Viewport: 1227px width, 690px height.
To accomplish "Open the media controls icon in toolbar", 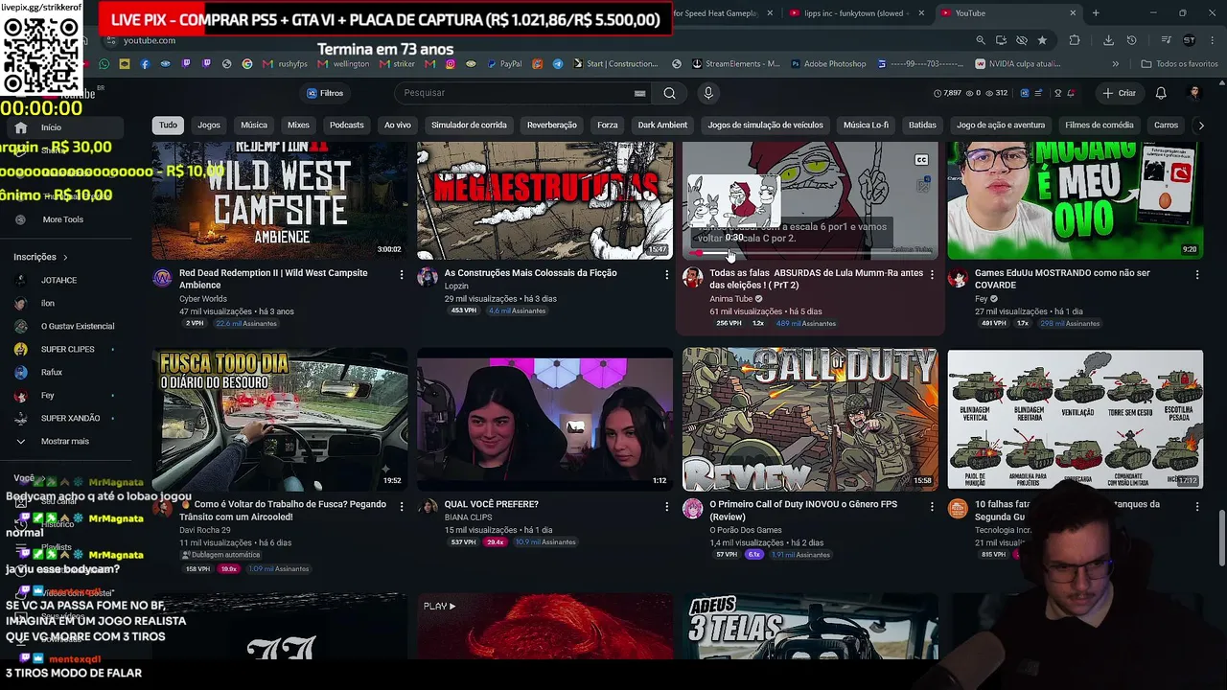I will pyautogui.click(x=1166, y=40).
